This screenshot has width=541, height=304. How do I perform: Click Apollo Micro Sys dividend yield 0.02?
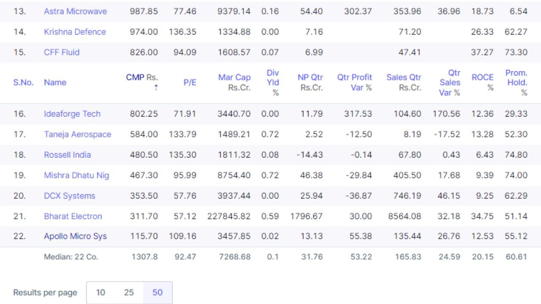coord(270,237)
